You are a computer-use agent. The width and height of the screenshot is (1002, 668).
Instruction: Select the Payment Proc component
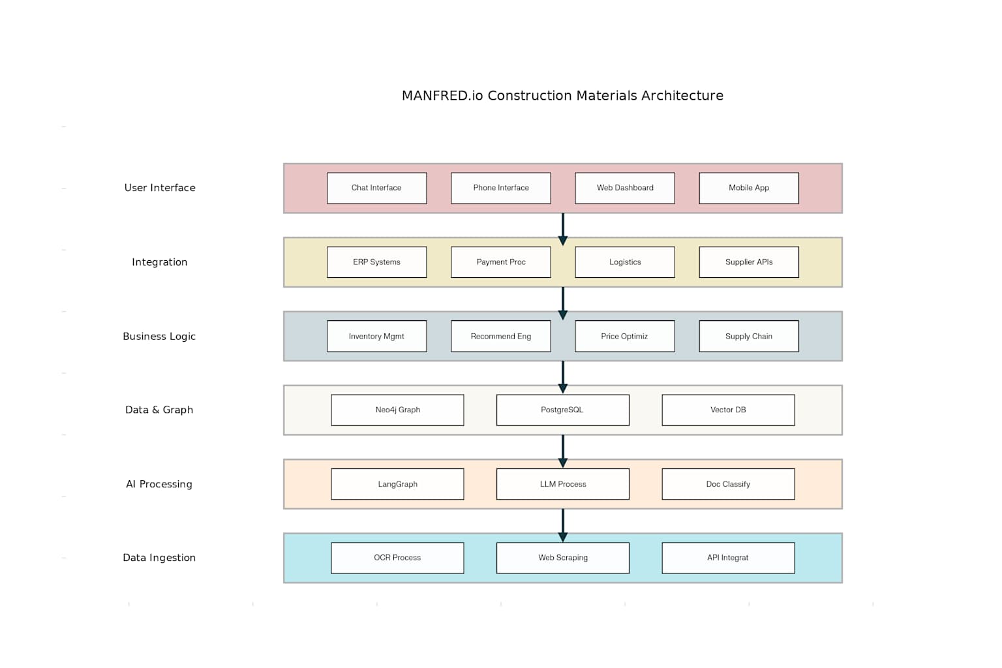click(500, 262)
